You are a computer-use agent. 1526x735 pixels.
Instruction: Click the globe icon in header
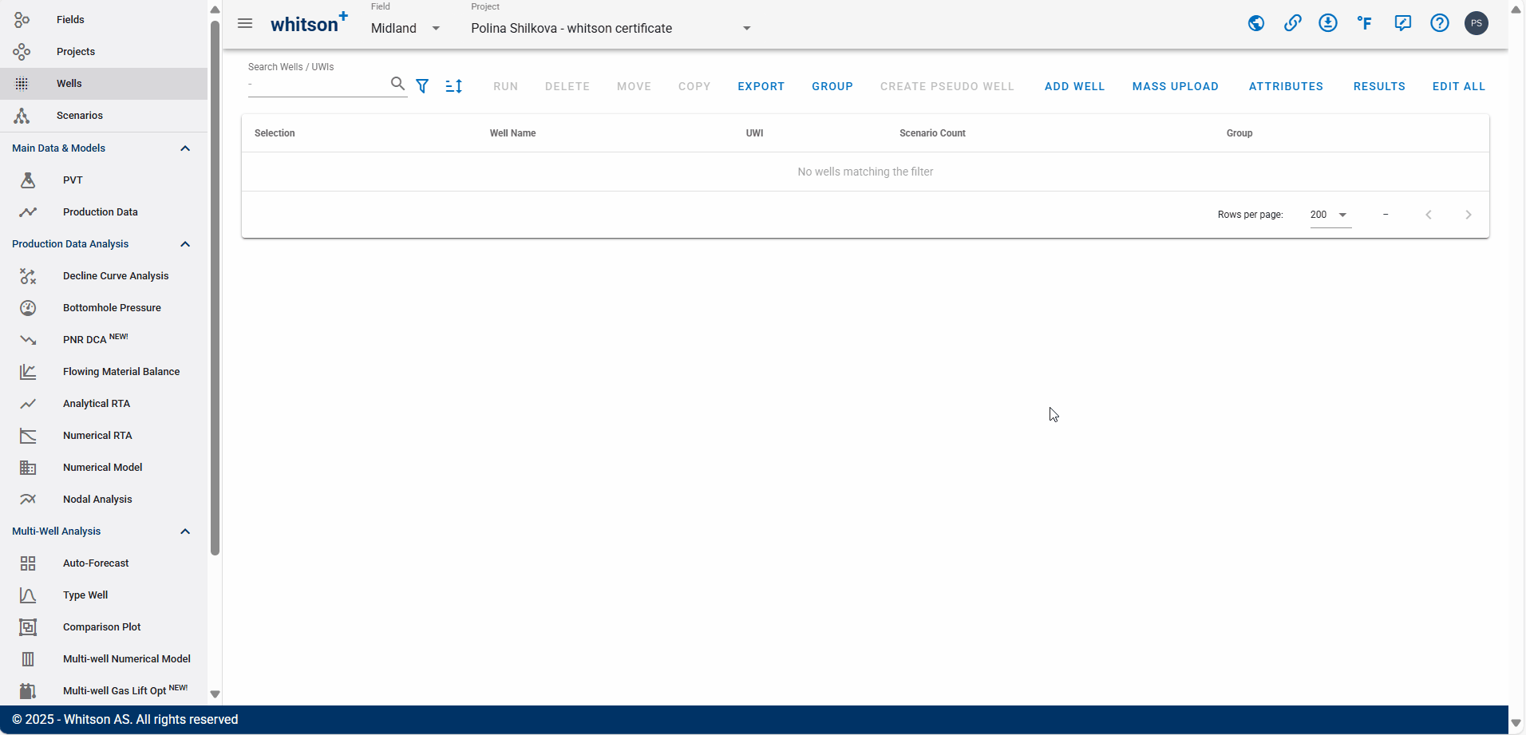click(1256, 23)
